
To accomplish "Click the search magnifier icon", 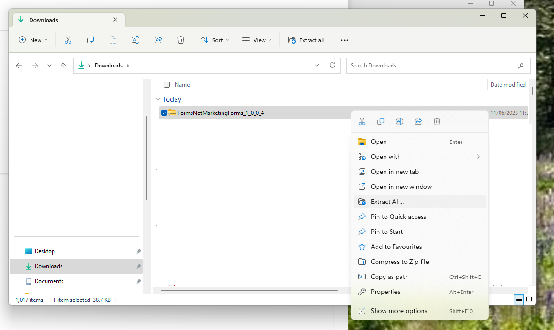I will [521, 66].
